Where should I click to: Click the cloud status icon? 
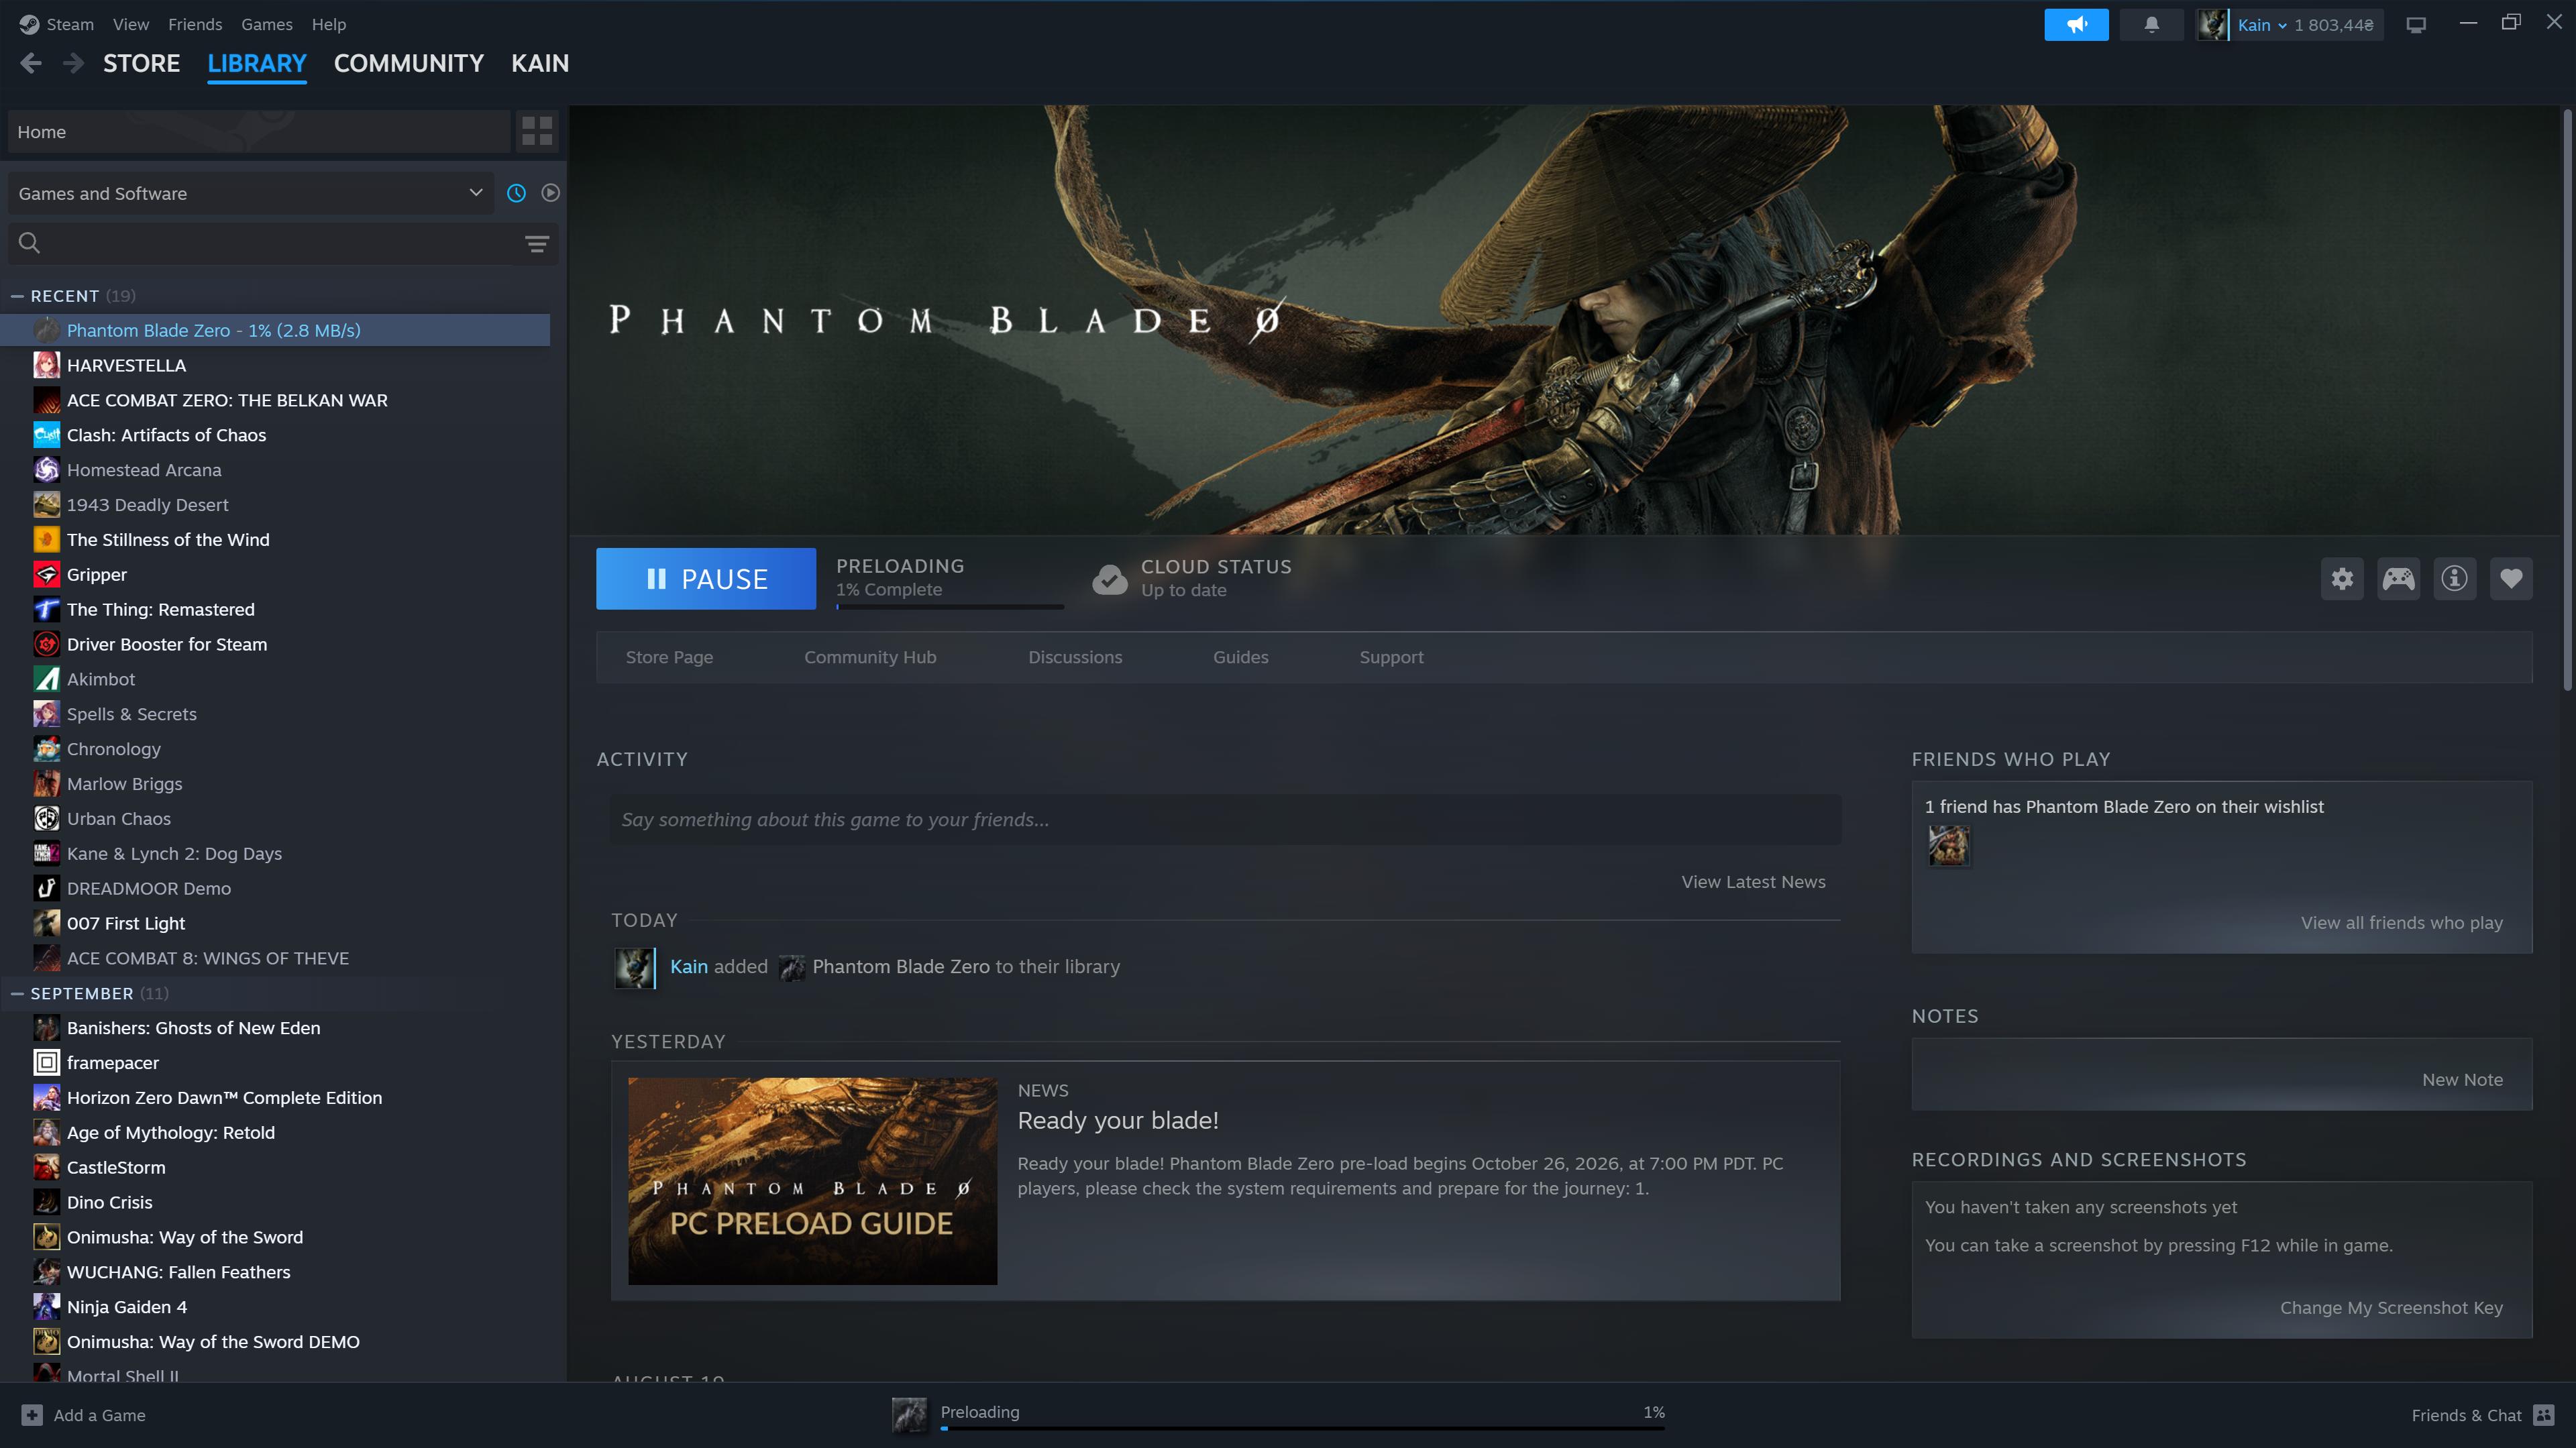point(1110,579)
